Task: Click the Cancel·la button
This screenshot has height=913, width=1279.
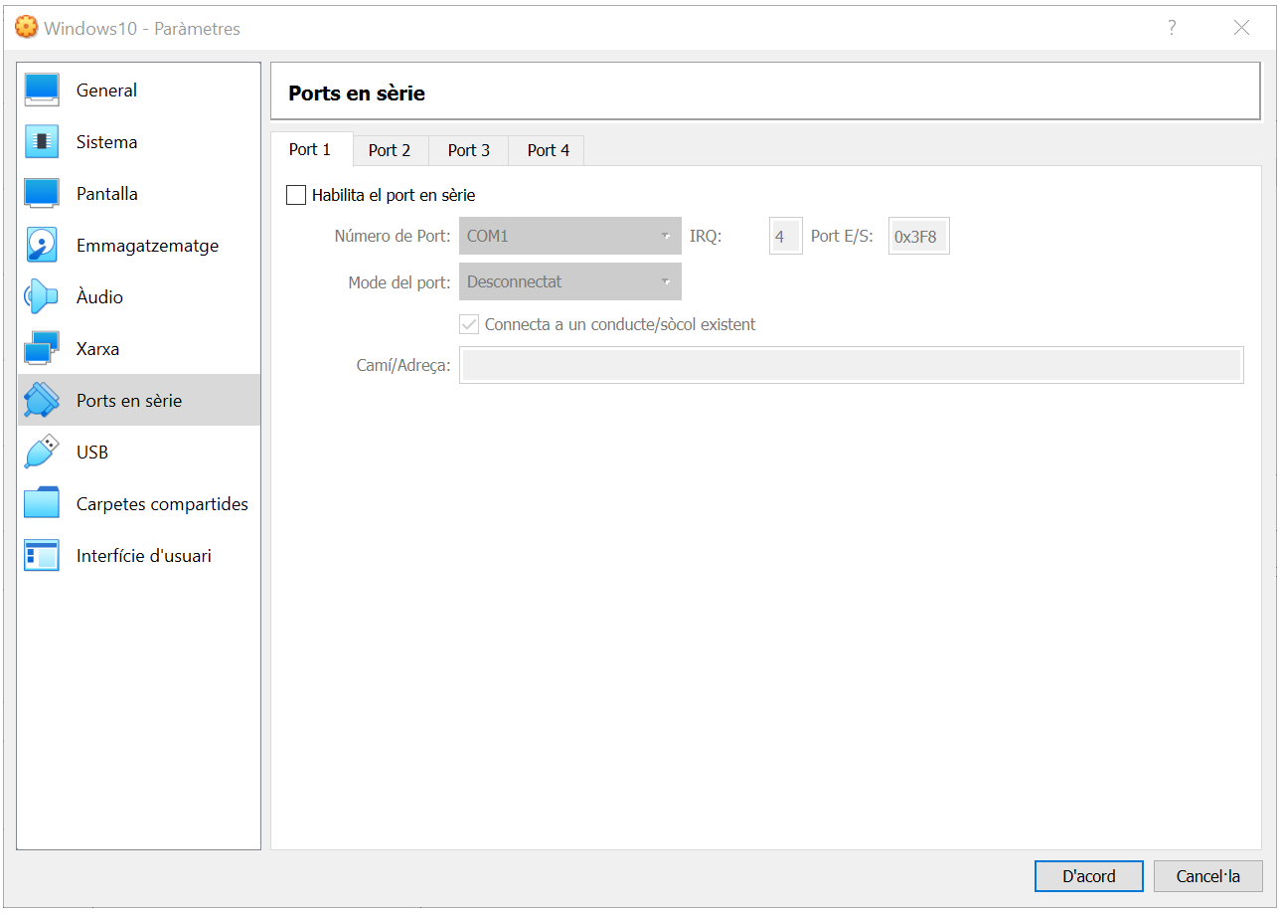Action: click(x=1207, y=876)
